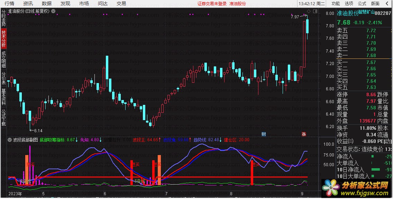Image resolution: width=394 pixels, height=199 pixels.
Task: Open the 问达 menu
Action: click(x=103, y=3)
